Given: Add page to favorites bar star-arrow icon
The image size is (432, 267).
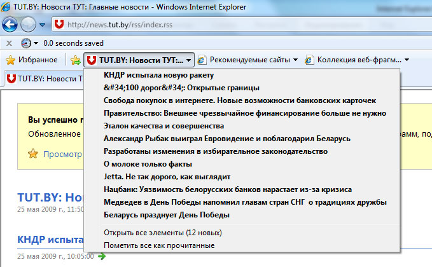Looking at the screenshot, I should (x=75, y=60).
